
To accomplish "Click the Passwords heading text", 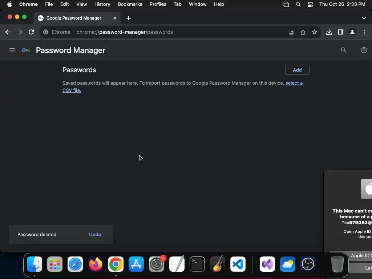I will pos(79,70).
